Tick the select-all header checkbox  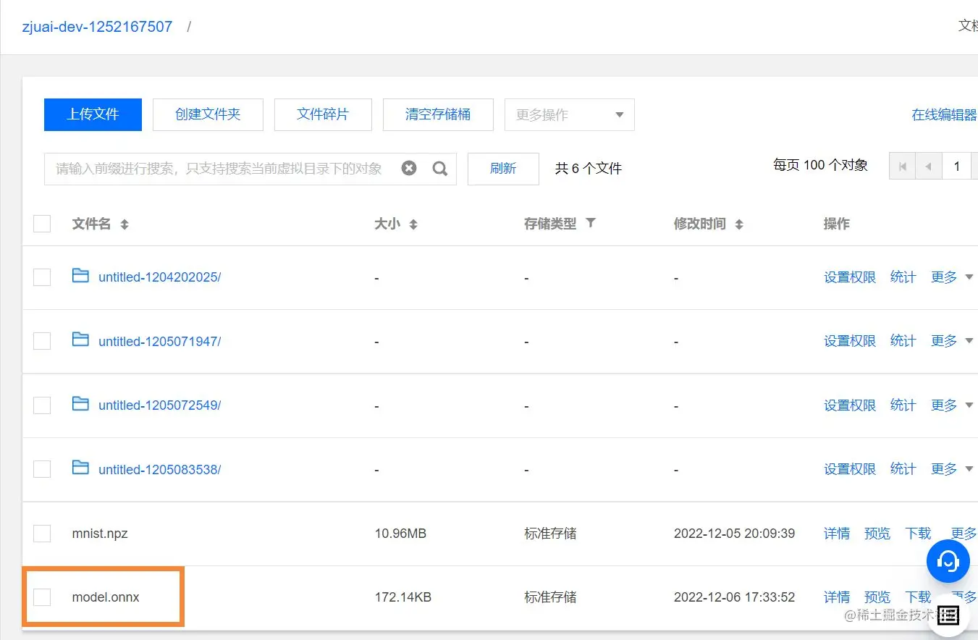(42, 224)
